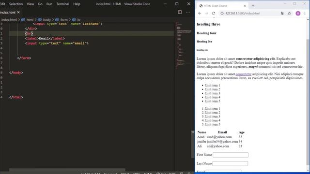Click the Name table header
Screen dimensions: 310x174
pyautogui.click(x=201, y=132)
